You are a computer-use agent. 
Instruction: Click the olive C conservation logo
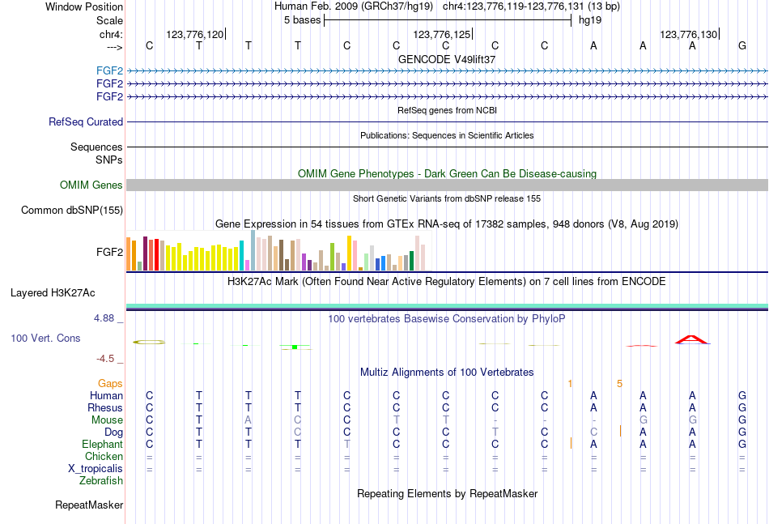pyautogui.click(x=149, y=342)
